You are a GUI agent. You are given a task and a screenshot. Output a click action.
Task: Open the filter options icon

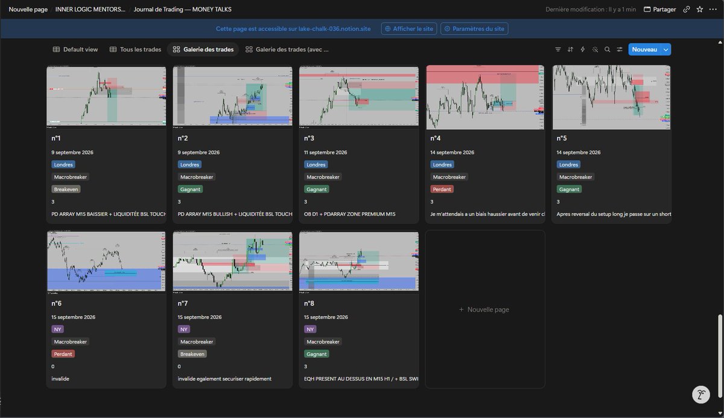pos(558,50)
